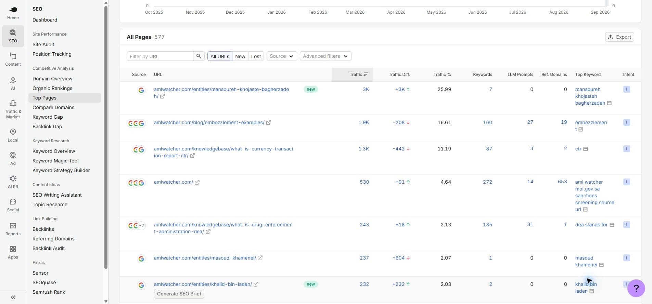Open Site Audit menu item
Screen dimensions: 652x304
click(x=43, y=44)
